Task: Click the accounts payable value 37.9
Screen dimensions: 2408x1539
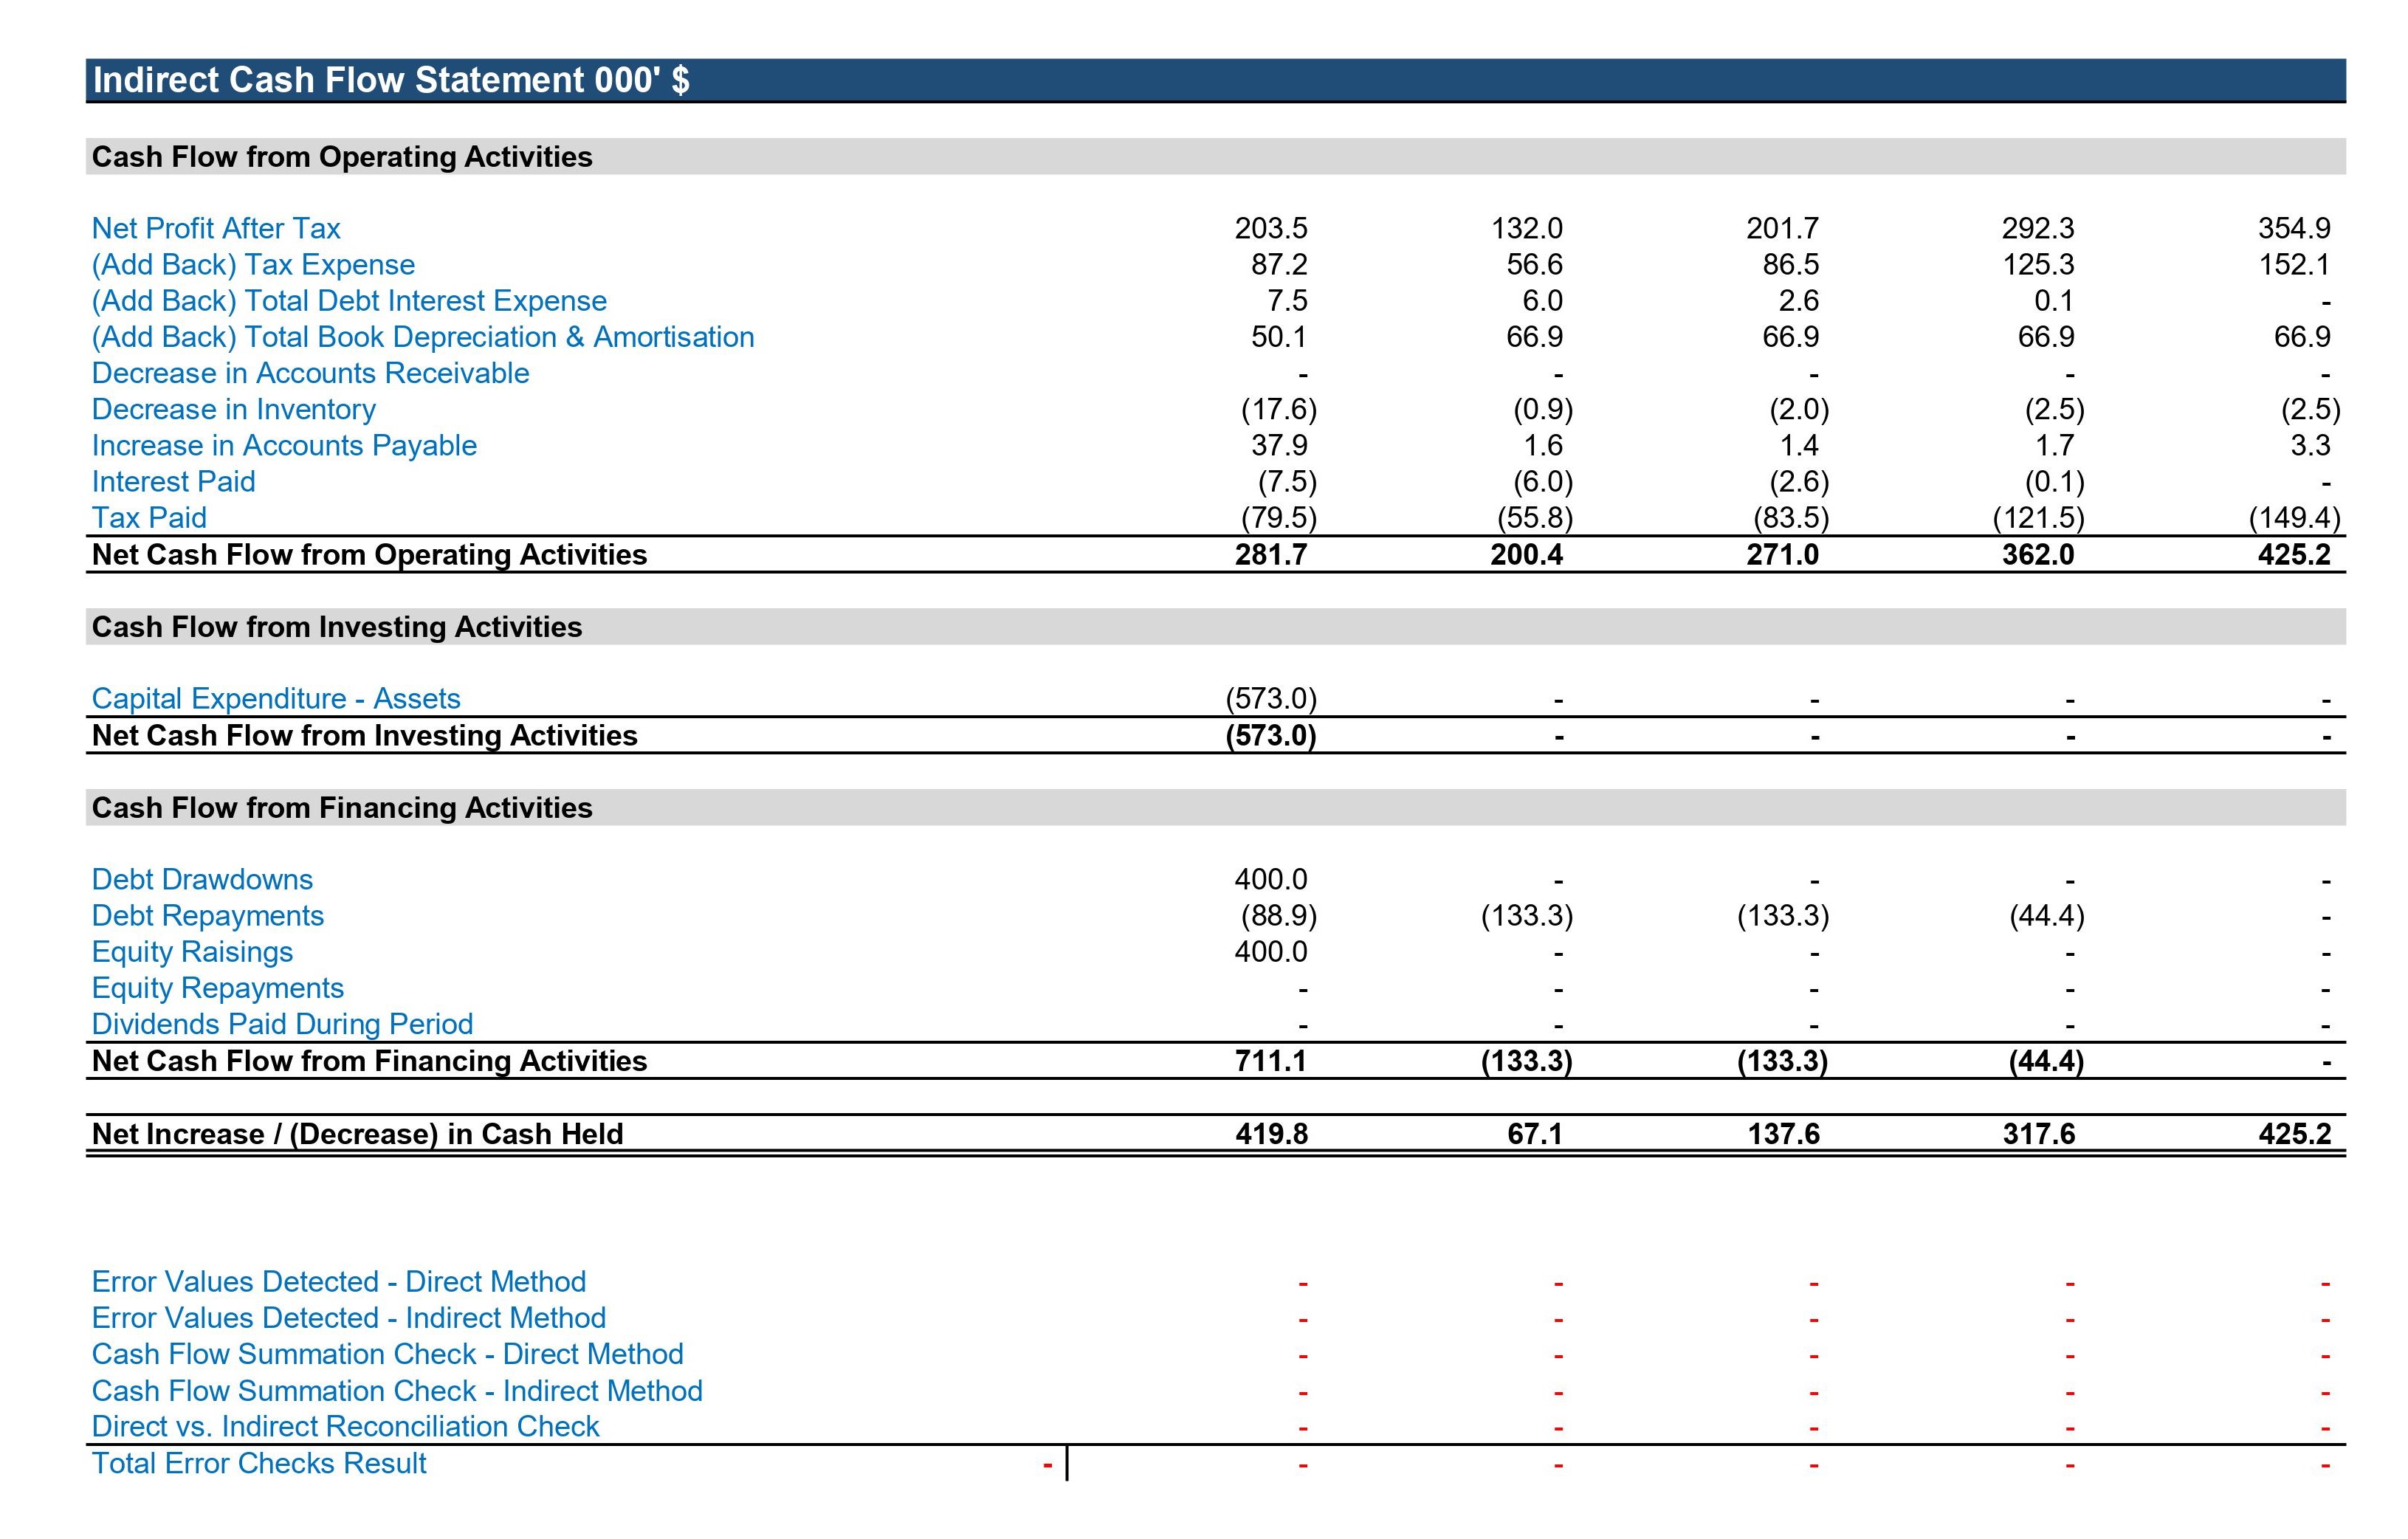Action: pos(1279,445)
